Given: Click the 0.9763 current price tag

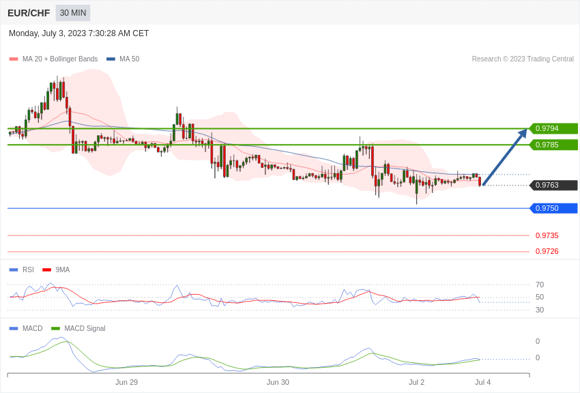Looking at the screenshot, I should pyautogui.click(x=553, y=185).
